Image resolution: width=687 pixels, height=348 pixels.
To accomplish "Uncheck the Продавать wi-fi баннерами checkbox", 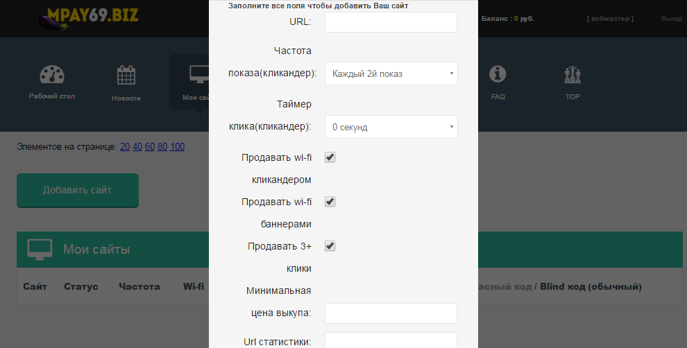I will point(330,202).
